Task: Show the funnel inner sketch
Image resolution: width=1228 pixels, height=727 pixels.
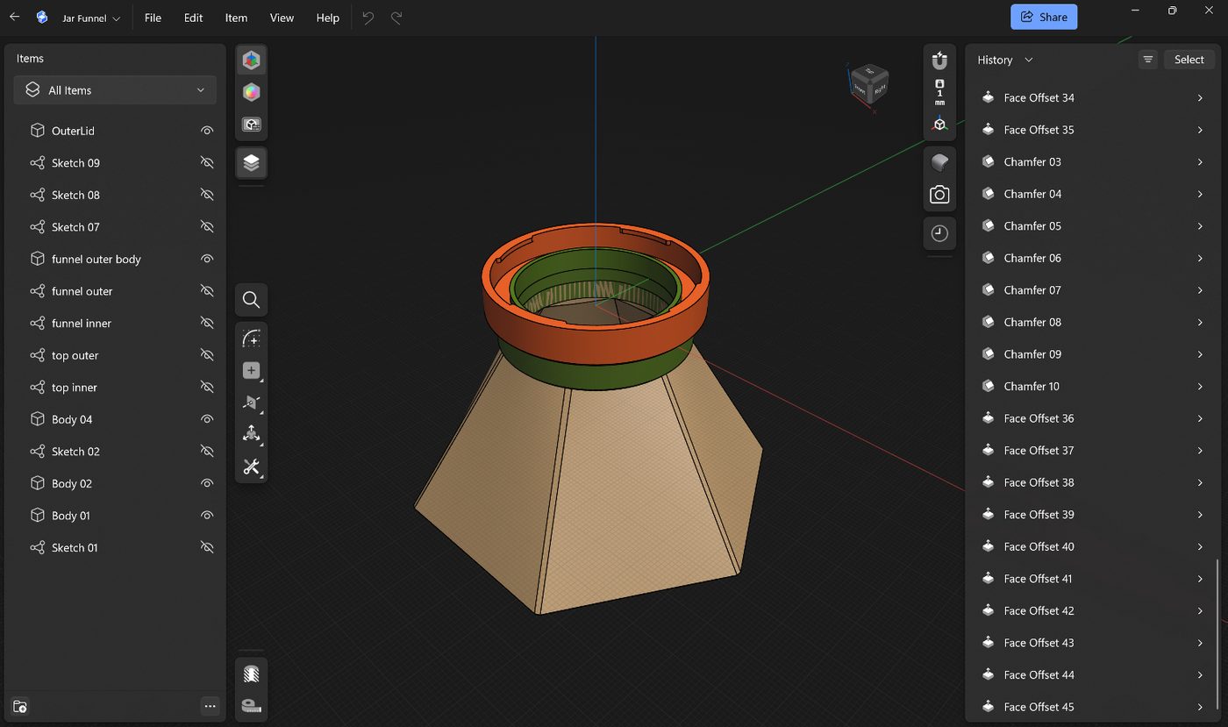Action: pos(207,323)
